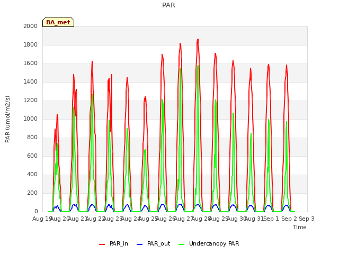Screen dimensions: 339x254
Task: Click the Sep 3 x-axis date label
Action: (x=307, y=219)
